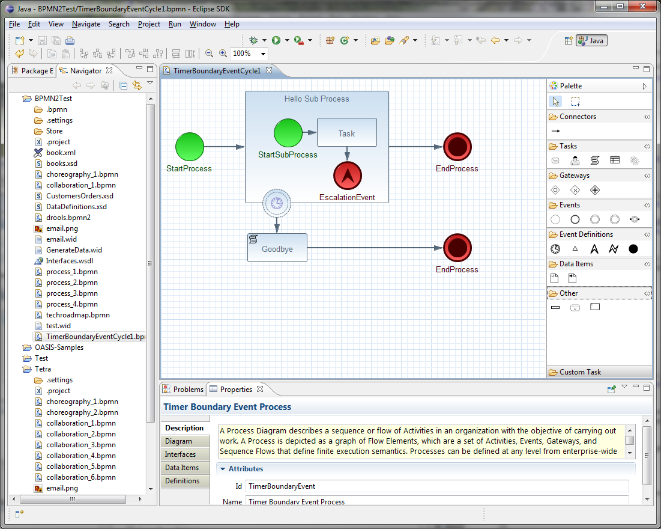The image size is (661, 529).
Task: Pick the Timer event definition icon
Action: (555, 249)
